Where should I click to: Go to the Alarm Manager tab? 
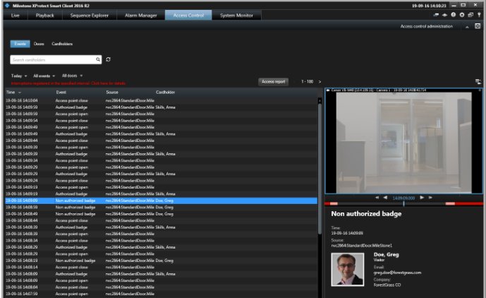point(140,16)
